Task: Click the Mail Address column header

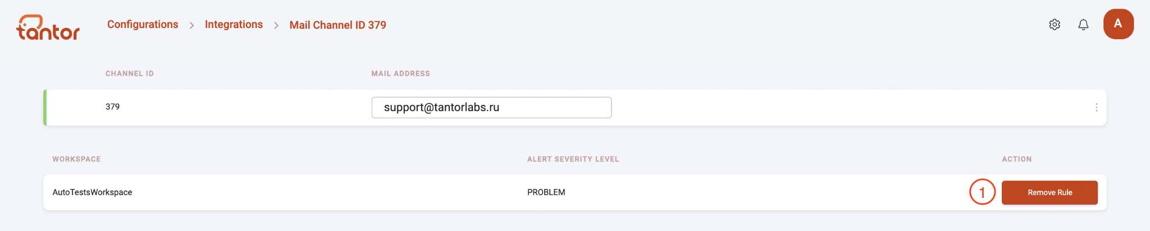Action: 400,73
